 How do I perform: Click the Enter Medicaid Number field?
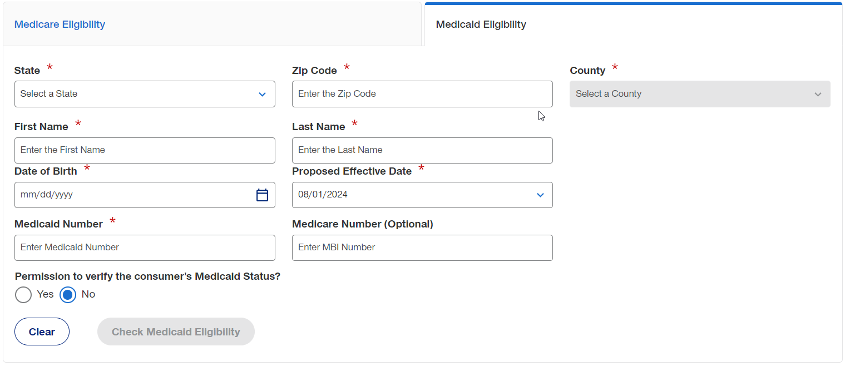[145, 248]
